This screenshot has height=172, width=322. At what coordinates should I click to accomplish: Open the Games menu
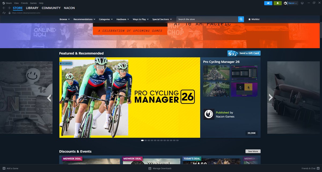33,3
